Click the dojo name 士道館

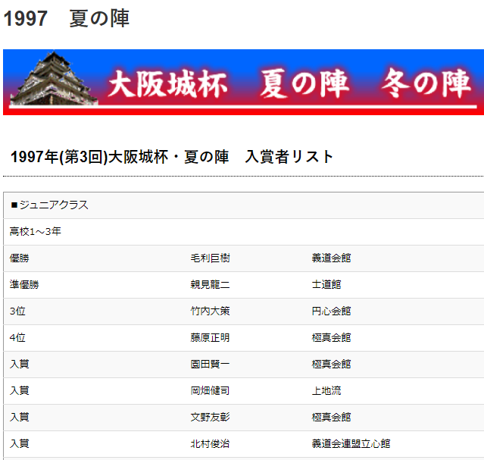coord(326,284)
